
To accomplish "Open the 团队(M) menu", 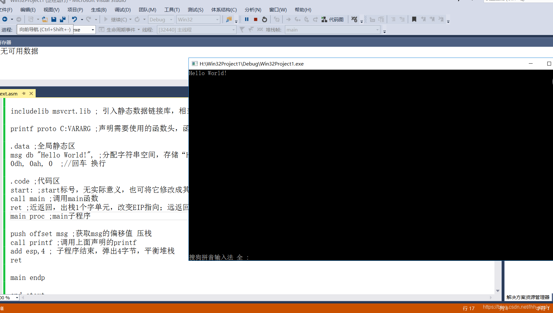I will coord(147,10).
